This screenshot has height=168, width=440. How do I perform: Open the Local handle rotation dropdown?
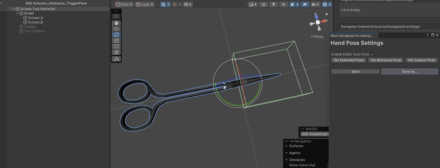pyautogui.click(x=145, y=4)
